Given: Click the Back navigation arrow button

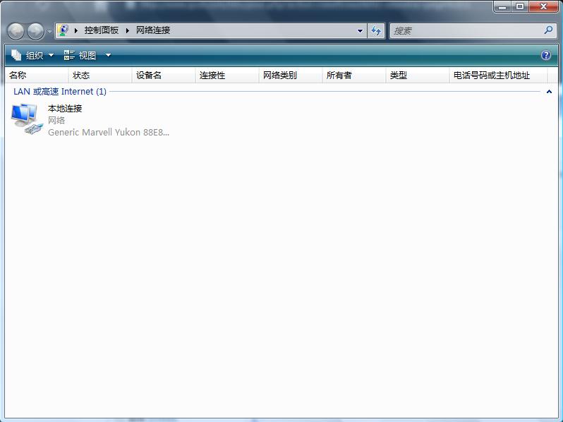Looking at the screenshot, I should [x=16, y=31].
